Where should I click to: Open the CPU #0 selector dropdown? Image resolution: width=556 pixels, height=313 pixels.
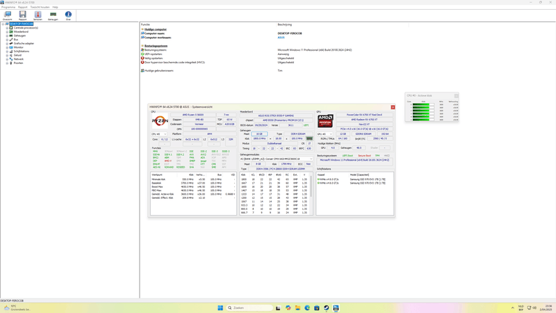159,134
